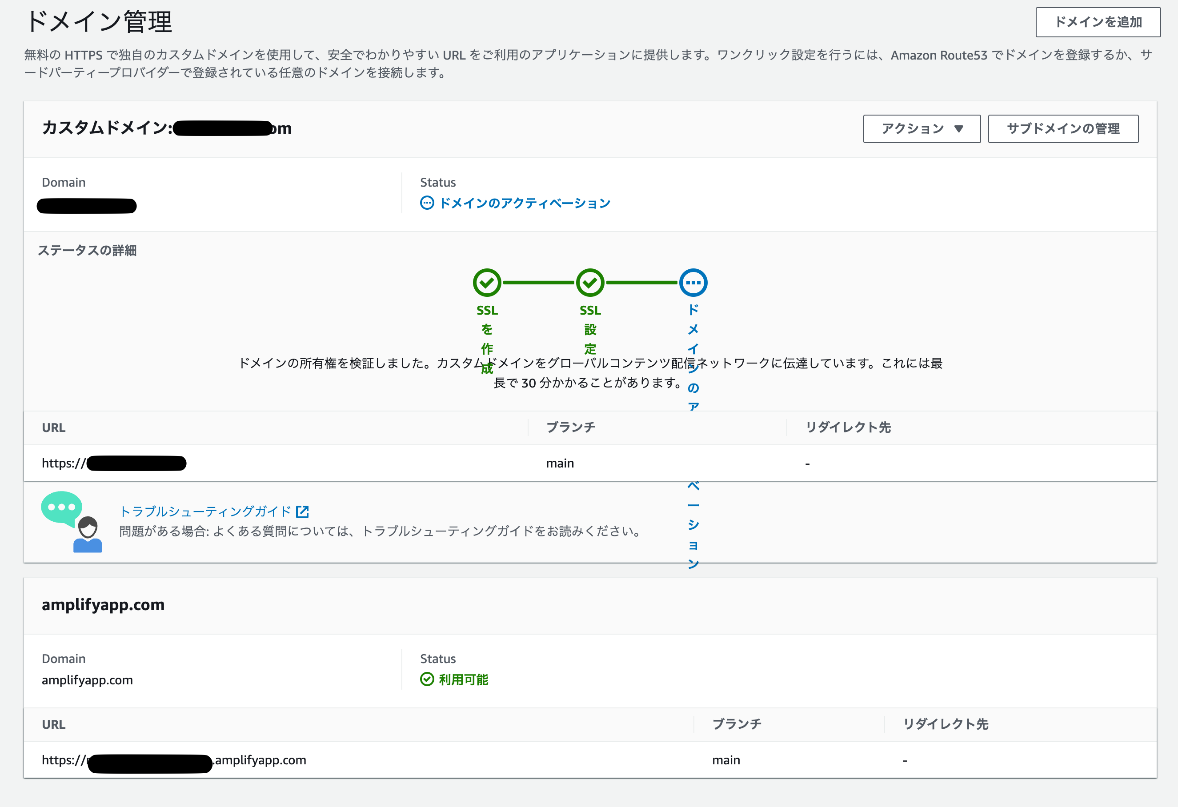Click the green check icon next to 利用可能
1178x807 pixels.
point(426,679)
